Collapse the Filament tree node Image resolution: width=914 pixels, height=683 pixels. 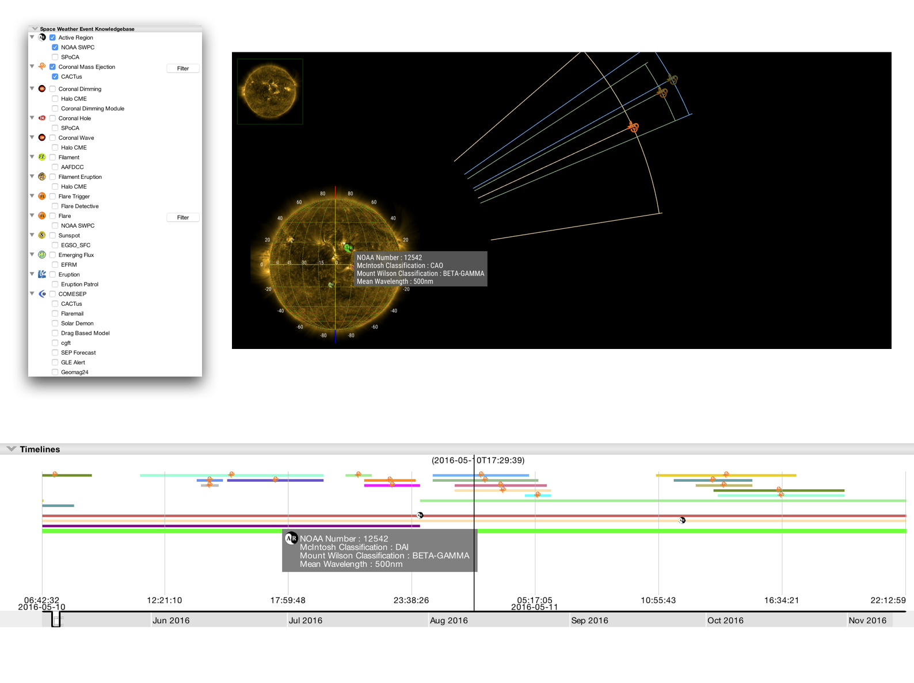[32, 156]
